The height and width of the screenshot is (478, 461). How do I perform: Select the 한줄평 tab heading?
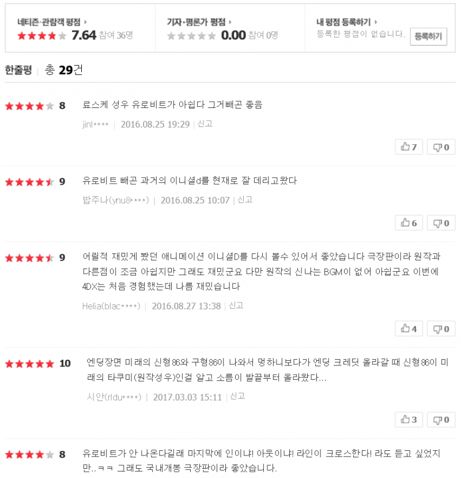click(18, 70)
